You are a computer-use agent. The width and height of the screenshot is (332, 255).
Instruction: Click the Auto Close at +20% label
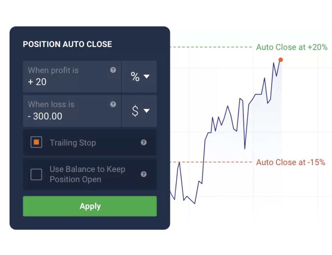coord(292,47)
